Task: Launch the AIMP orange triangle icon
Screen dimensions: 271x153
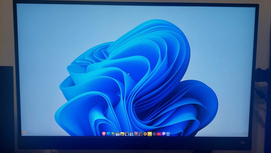Action: tap(145, 134)
